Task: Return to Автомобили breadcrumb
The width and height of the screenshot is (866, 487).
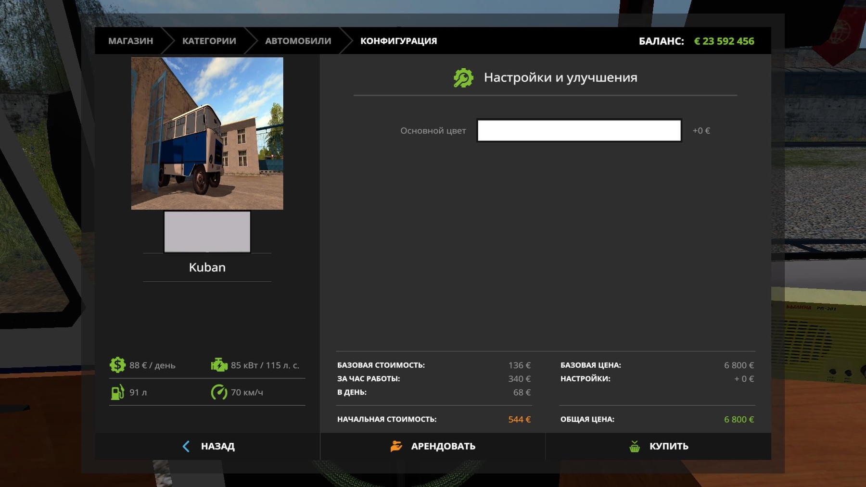Action: tap(298, 41)
